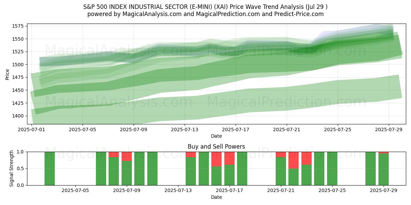The image size is (411, 205).
Task: Click the 1550 price tick label
Action: [18, 39]
